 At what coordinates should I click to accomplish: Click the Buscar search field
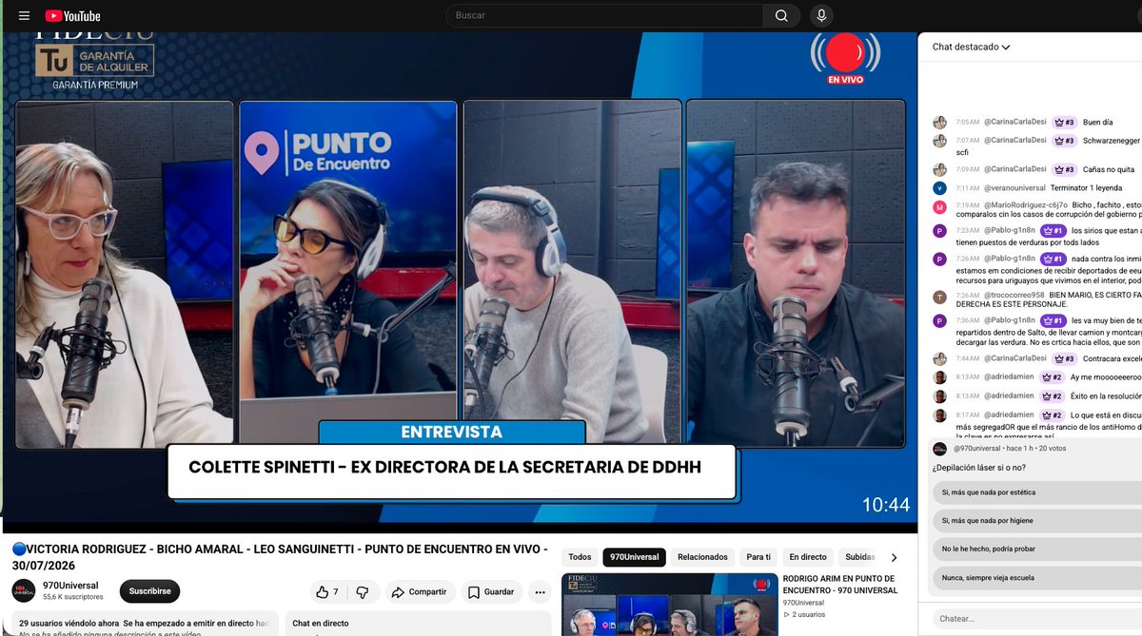point(604,15)
